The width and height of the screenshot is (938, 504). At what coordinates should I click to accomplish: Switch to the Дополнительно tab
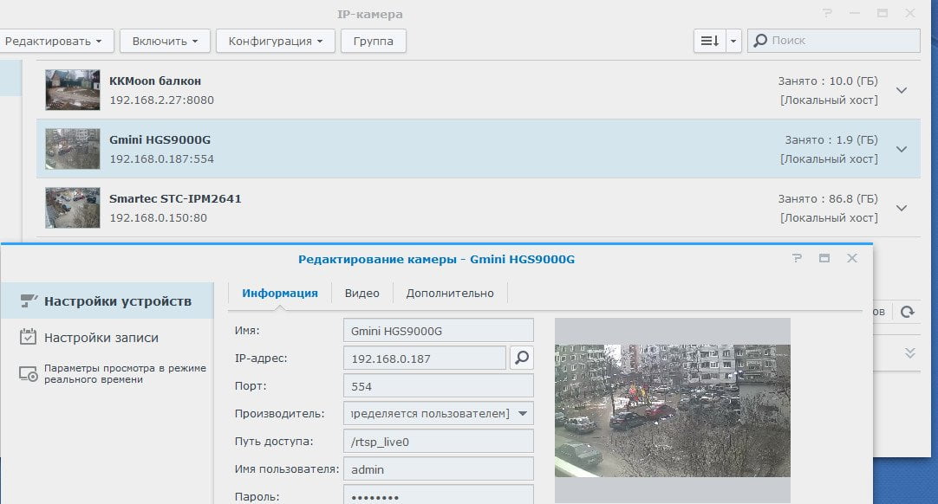pos(450,293)
